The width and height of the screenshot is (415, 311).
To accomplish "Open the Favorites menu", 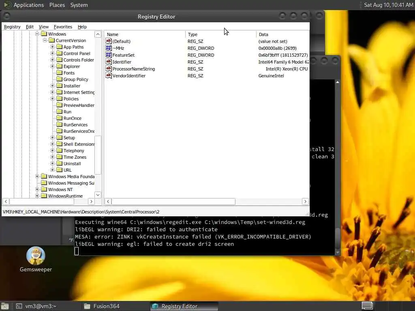I will [63, 27].
